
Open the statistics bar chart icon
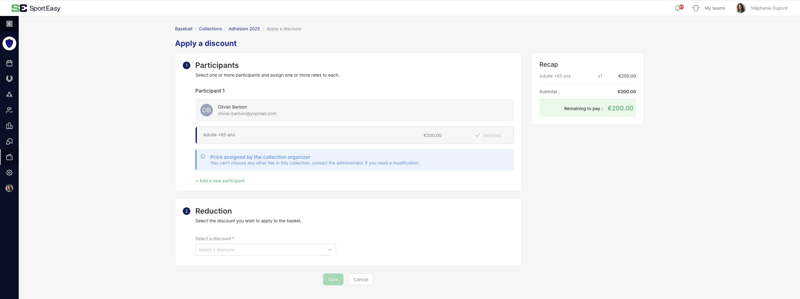[x=9, y=126]
